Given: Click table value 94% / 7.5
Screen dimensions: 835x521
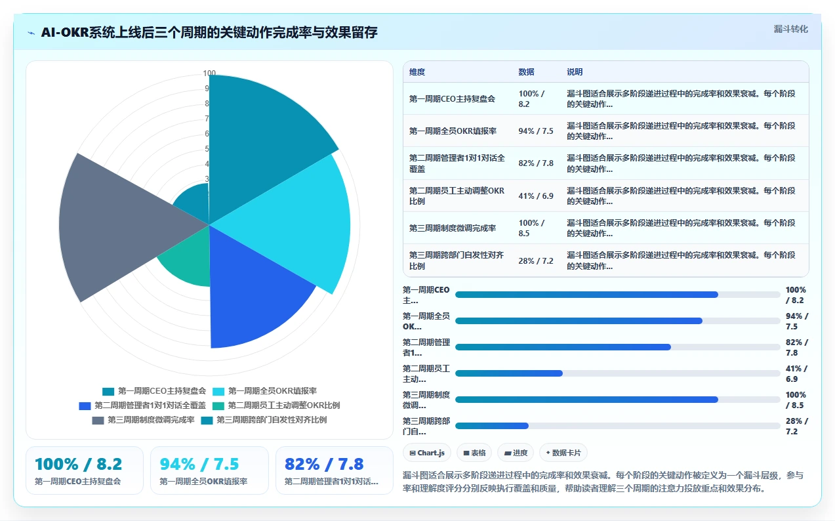Looking at the screenshot, I should point(536,131).
